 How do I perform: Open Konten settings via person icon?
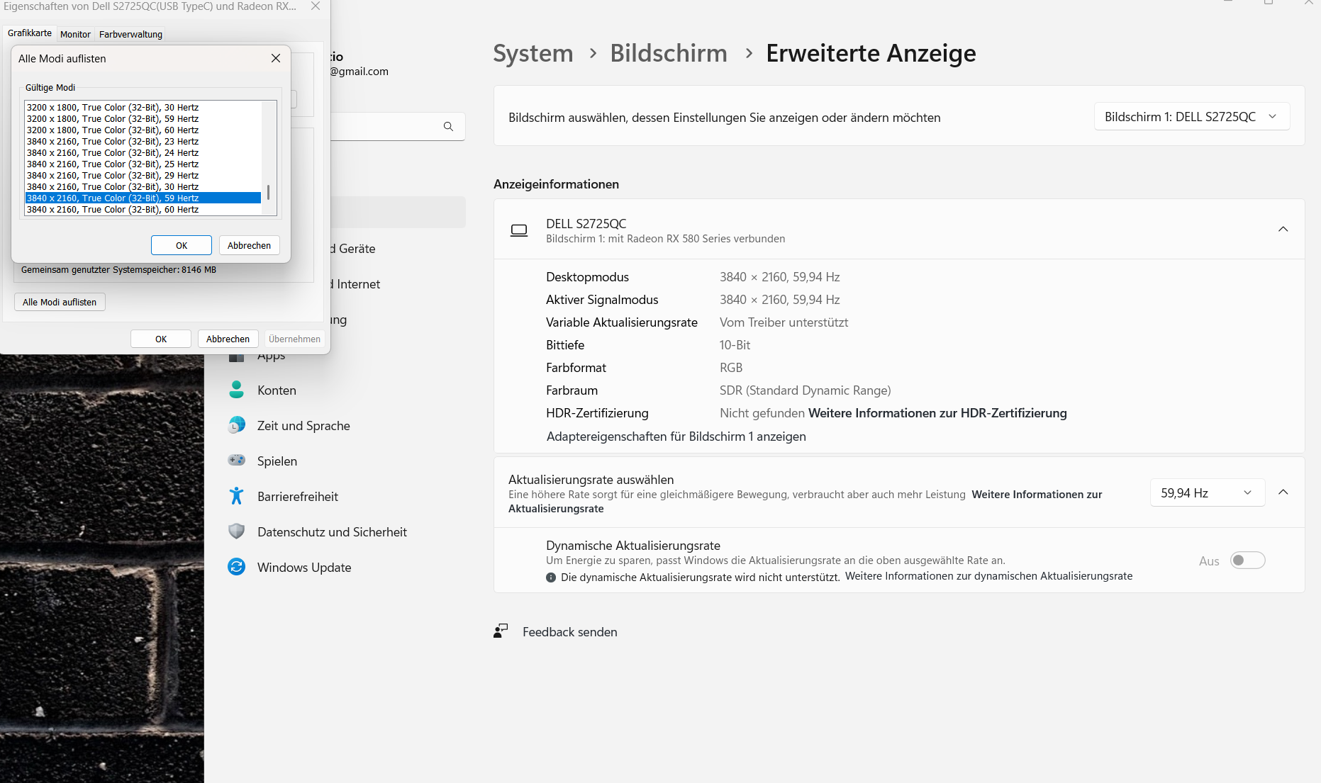tap(237, 390)
